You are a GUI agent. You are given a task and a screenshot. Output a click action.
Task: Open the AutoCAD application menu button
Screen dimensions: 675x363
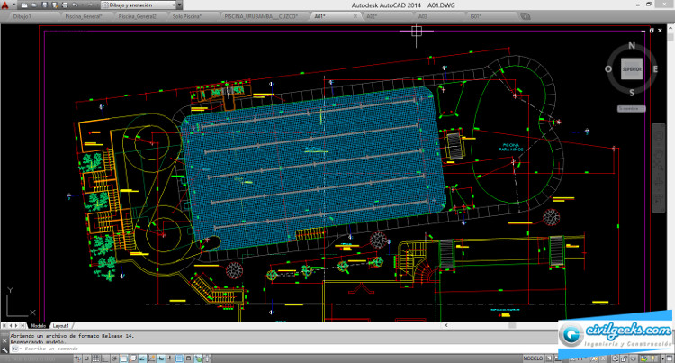pyautogui.click(x=5, y=5)
